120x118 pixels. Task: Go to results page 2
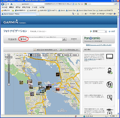point(33,55)
